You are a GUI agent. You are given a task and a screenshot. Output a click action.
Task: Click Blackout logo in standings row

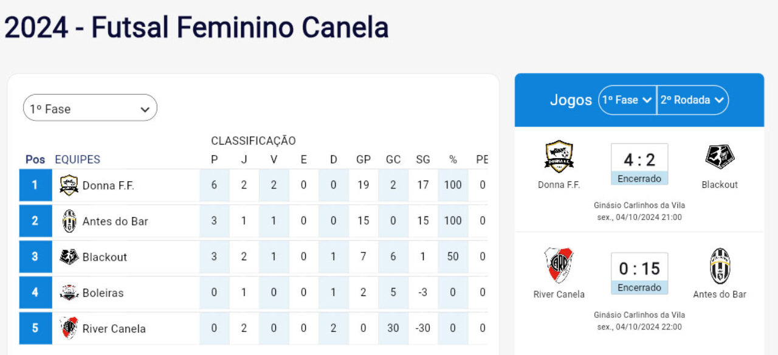[69, 257]
